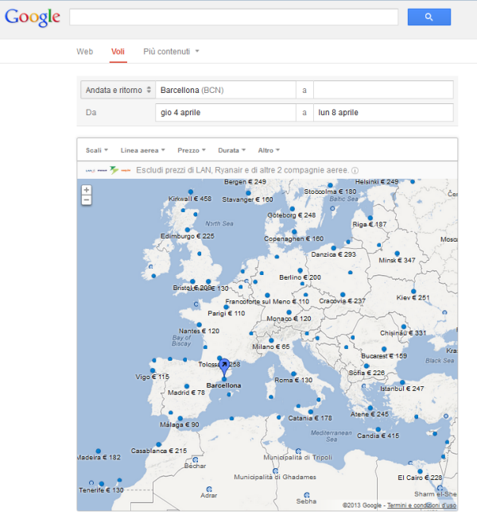Click the Casablanca € 215 destination dot

tap(159, 444)
